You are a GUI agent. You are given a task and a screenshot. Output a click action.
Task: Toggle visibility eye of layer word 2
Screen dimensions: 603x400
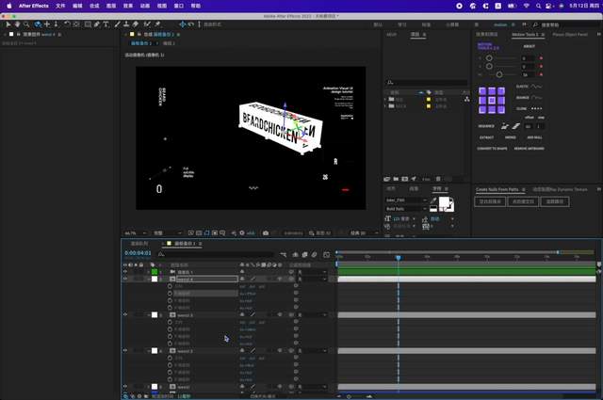125,350
